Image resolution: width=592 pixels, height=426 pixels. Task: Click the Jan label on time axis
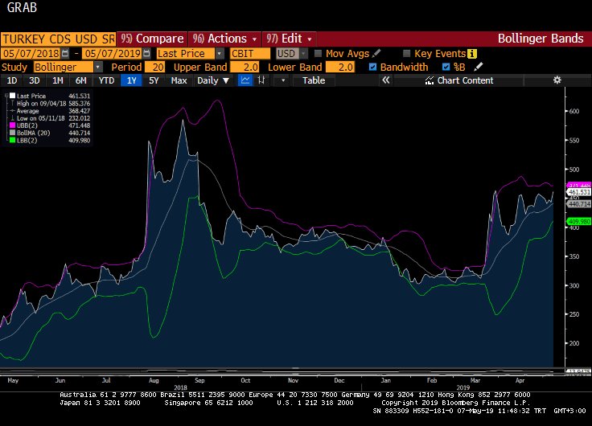coord(385,380)
